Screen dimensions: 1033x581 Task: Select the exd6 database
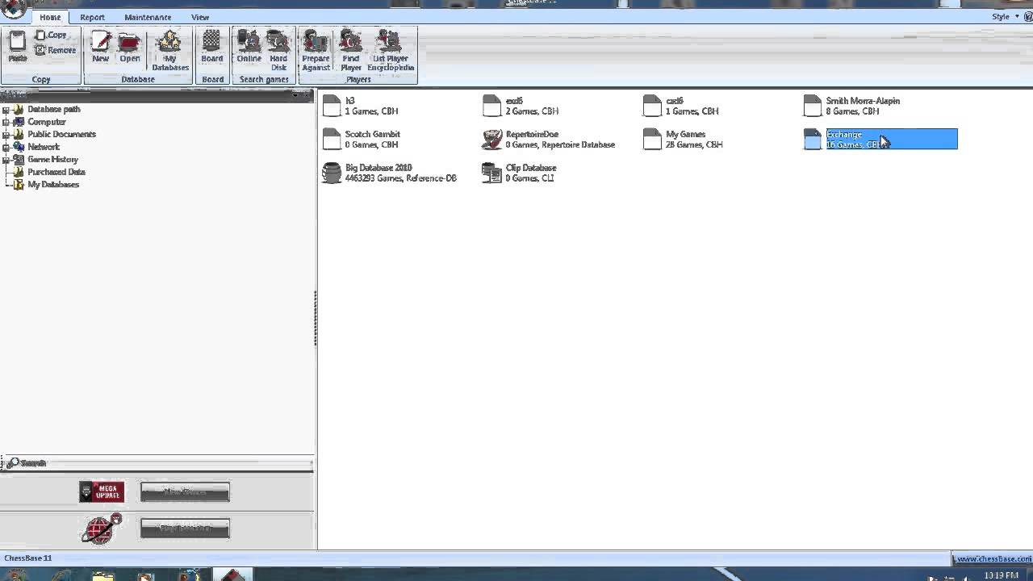(x=520, y=106)
